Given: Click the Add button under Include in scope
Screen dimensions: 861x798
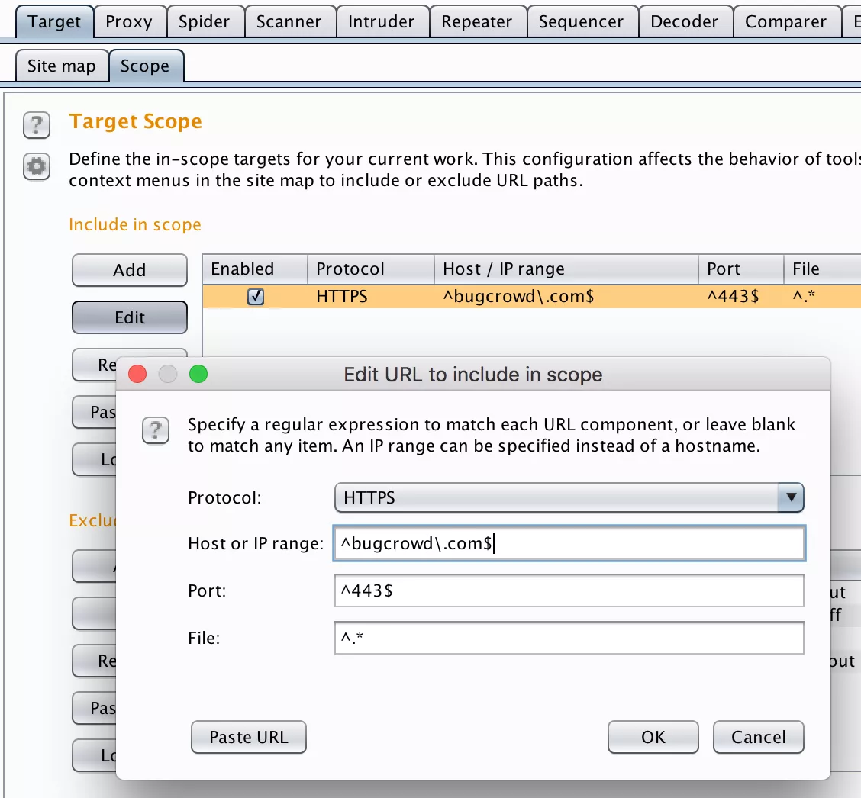Looking at the screenshot, I should (130, 270).
